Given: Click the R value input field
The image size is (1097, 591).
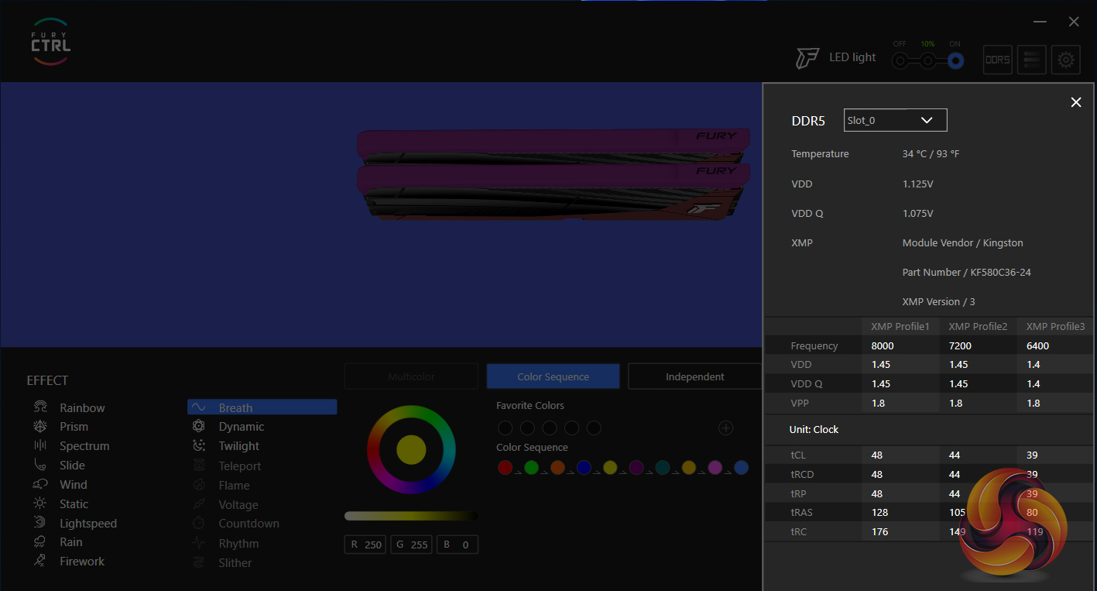Looking at the screenshot, I should [365, 545].
